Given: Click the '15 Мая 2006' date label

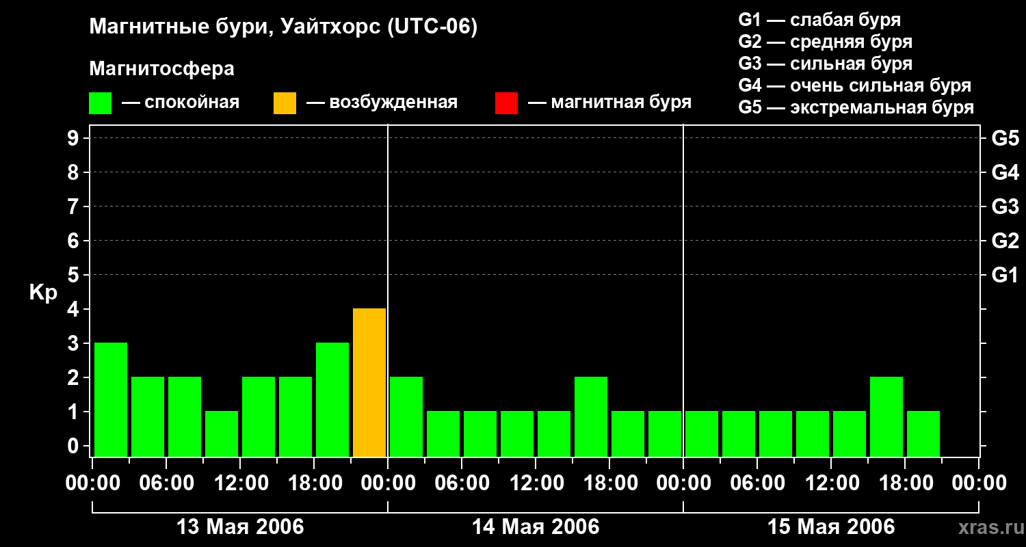Looking at the screenshot, I should (831, 527).
